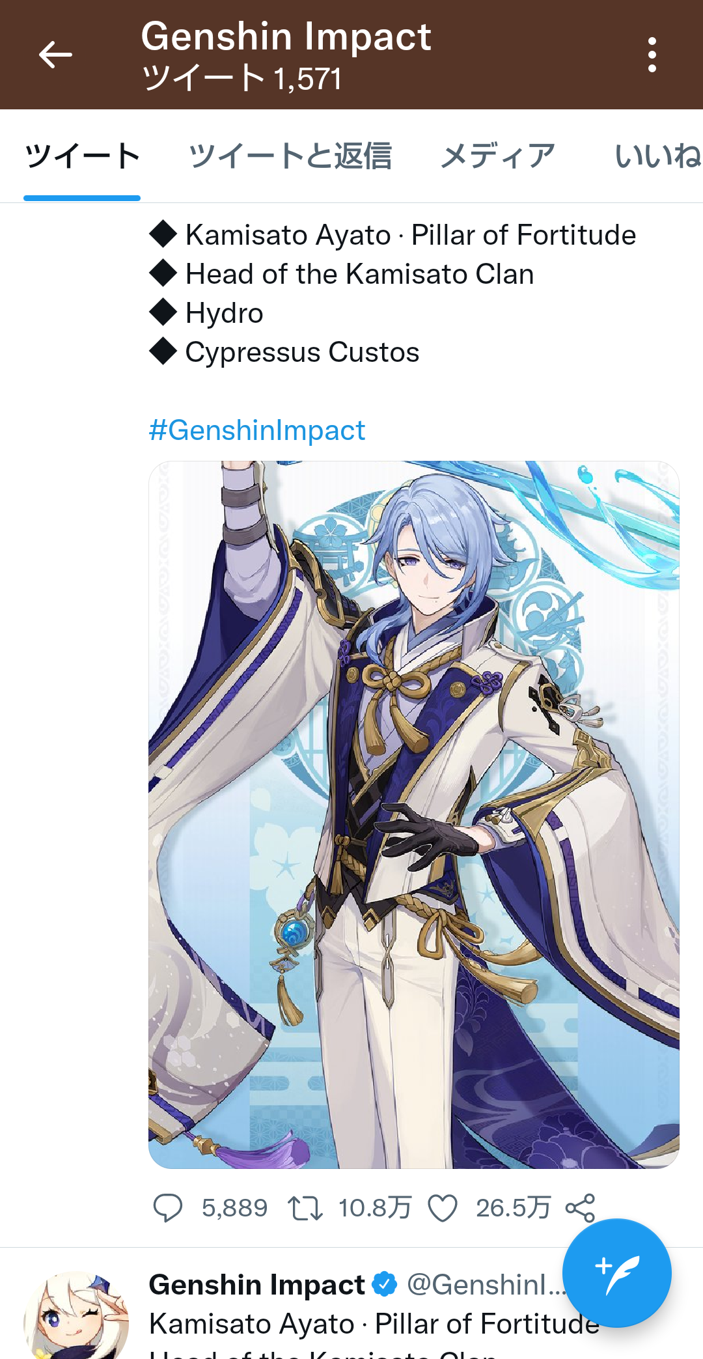
Task: Tap the @GenshinI... handle
Action: (x=487, y=1285)
